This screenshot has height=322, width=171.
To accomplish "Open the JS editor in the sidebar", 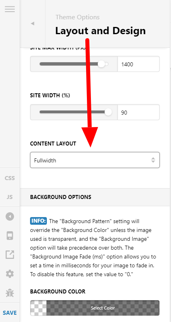I will point(10,197).
